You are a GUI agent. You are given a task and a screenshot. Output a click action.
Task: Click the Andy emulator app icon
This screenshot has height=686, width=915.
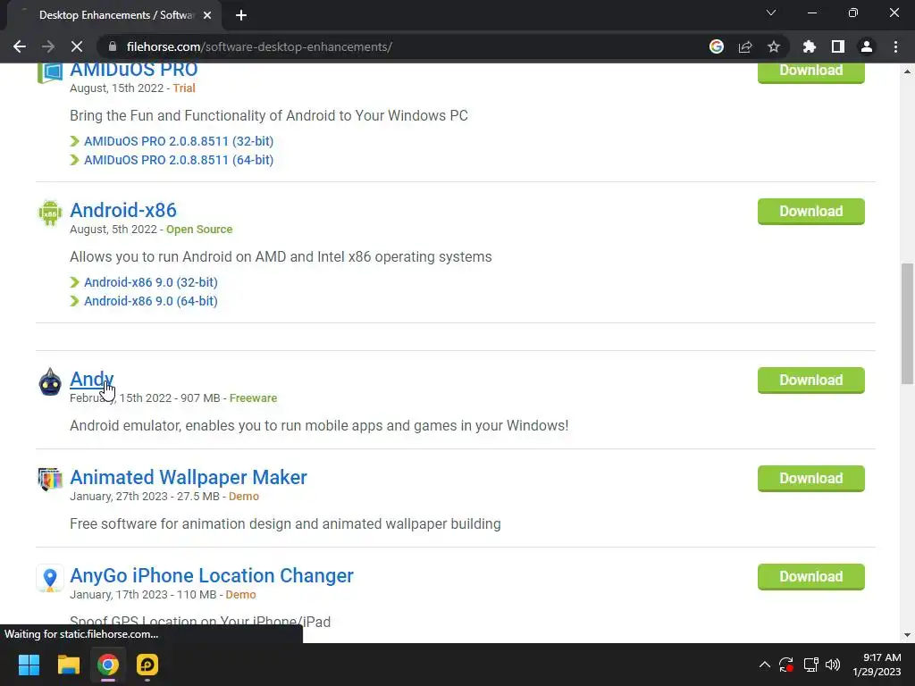[x=50, y=382]
